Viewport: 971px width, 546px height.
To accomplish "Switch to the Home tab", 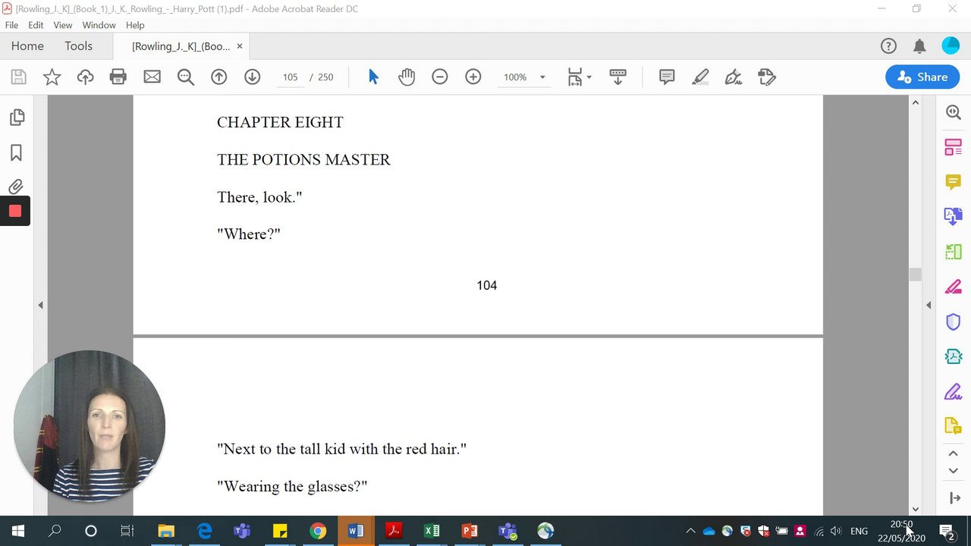I will 27,45.
